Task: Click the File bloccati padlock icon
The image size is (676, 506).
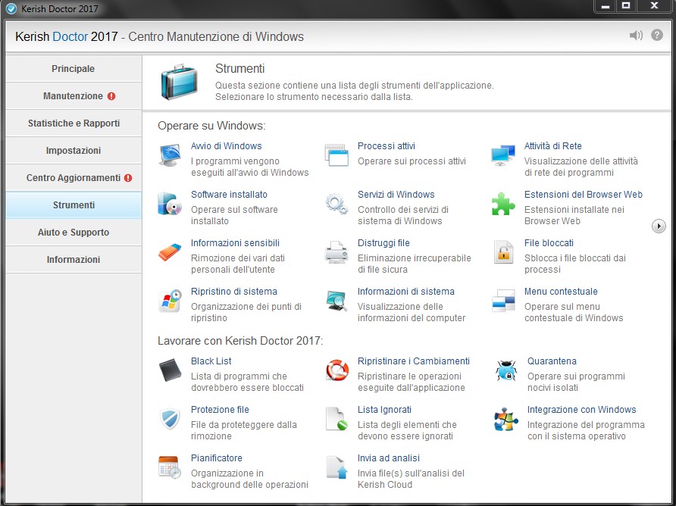Action: coord(503,252)
